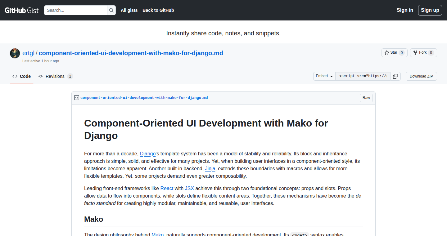This screenshot has height=236, width=447.
Task: Download the gist as ZIP
Action: 421,76
